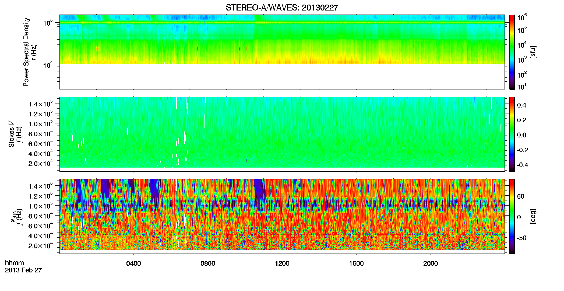
Task: Click the 1600 time tick label
Action: (x=356, y=264)
